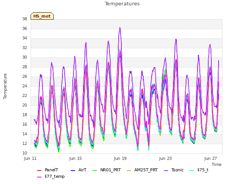The image size is (245, 184).
Task: Click the 18 y-axis tick label
Action: point(24,115)
